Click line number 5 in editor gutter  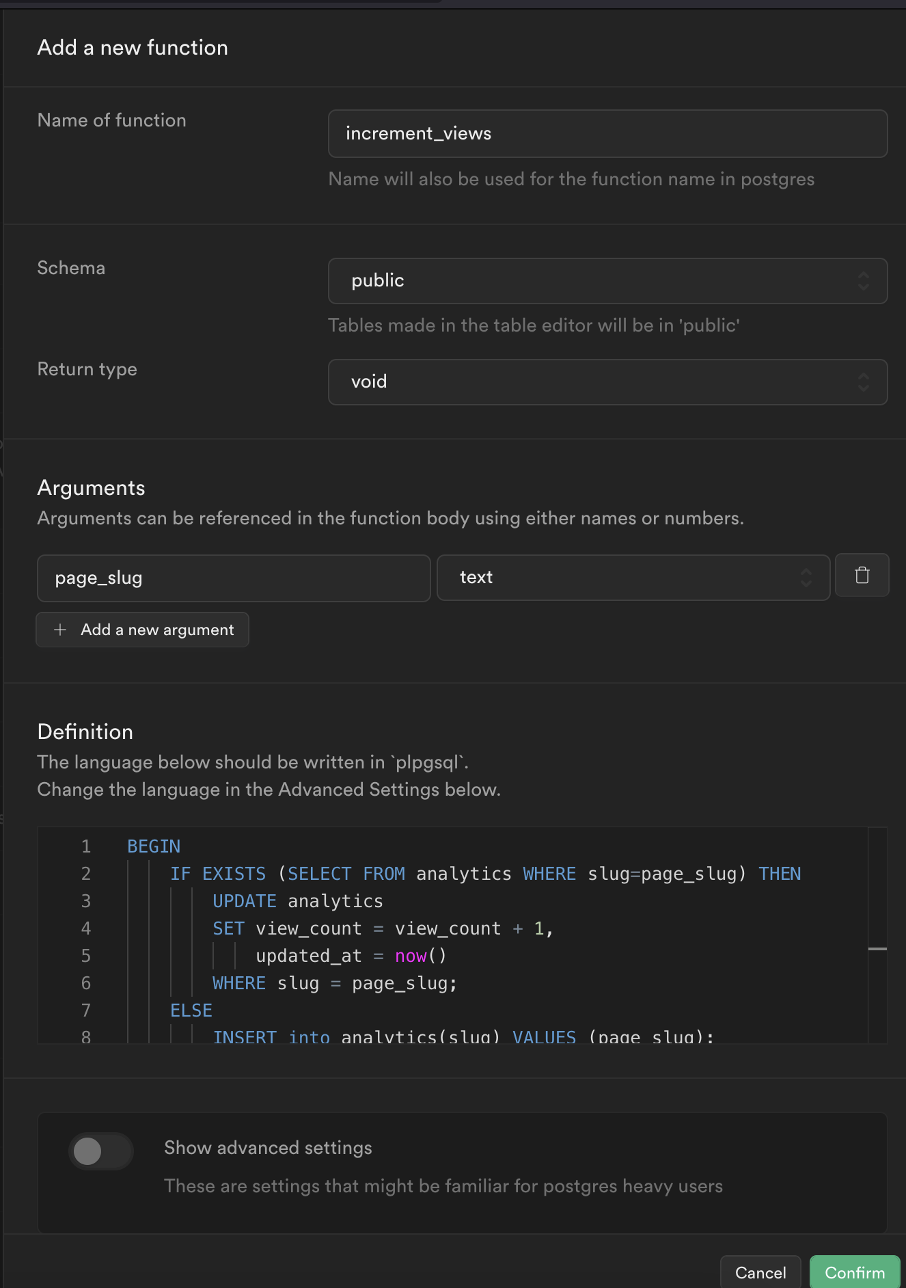[x=86, y=956]
